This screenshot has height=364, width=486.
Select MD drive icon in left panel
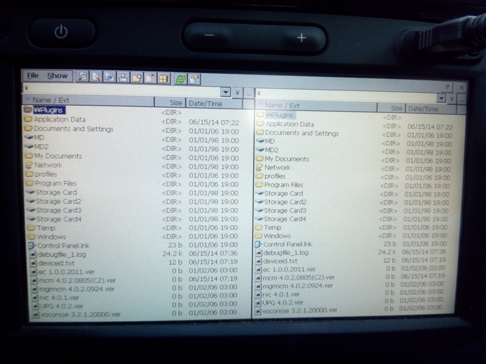[x=29, y=136]
